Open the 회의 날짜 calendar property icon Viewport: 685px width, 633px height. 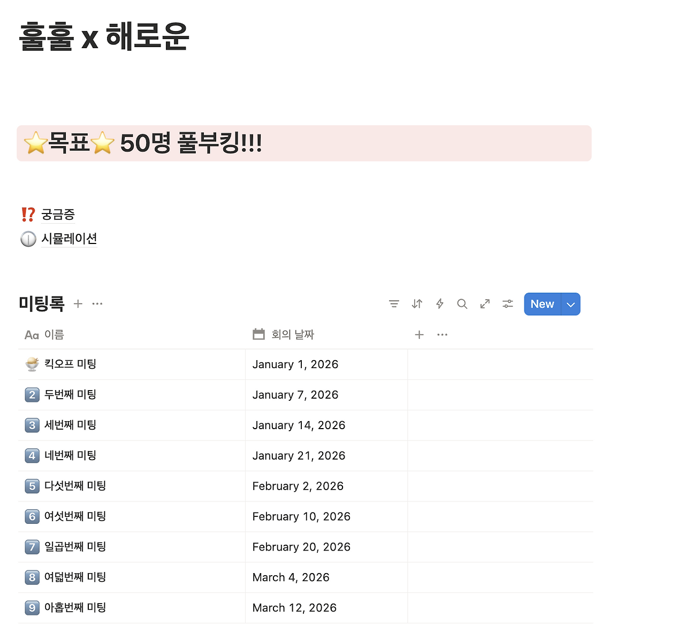click(x=258, y=334)
